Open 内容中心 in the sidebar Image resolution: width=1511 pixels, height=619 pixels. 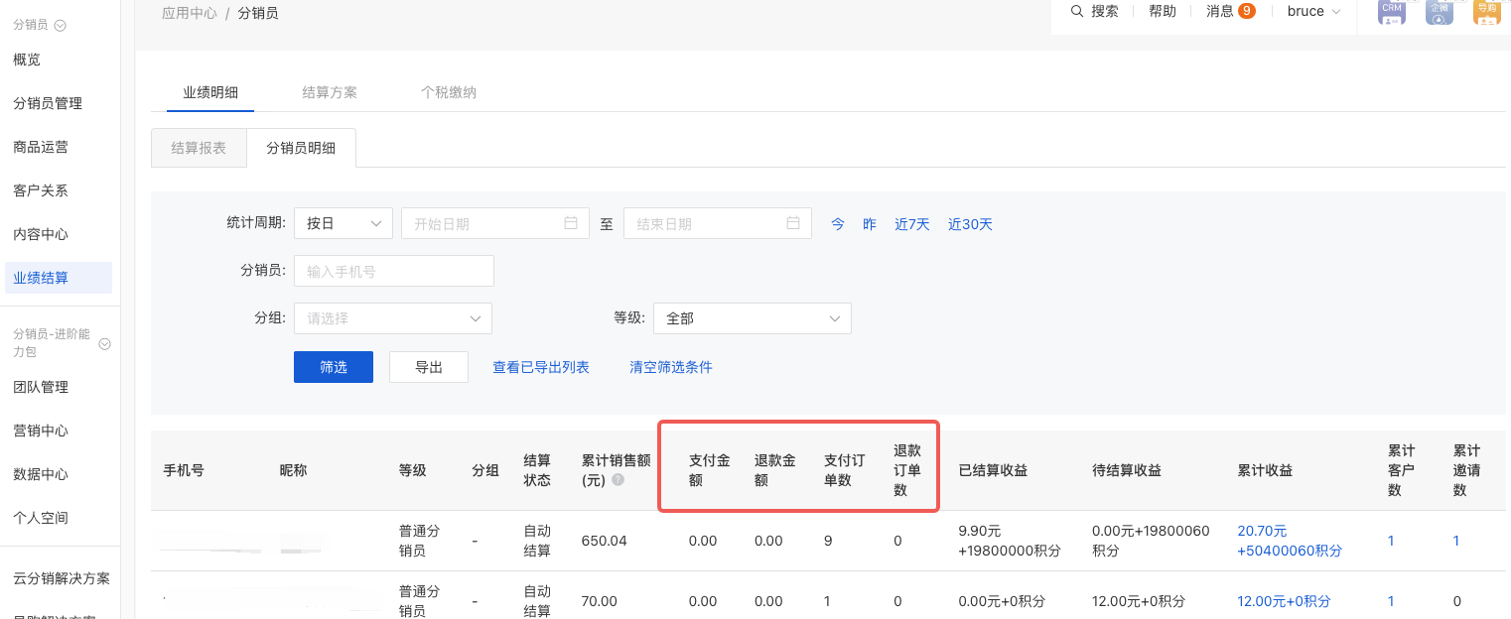[x=41, y=234]
